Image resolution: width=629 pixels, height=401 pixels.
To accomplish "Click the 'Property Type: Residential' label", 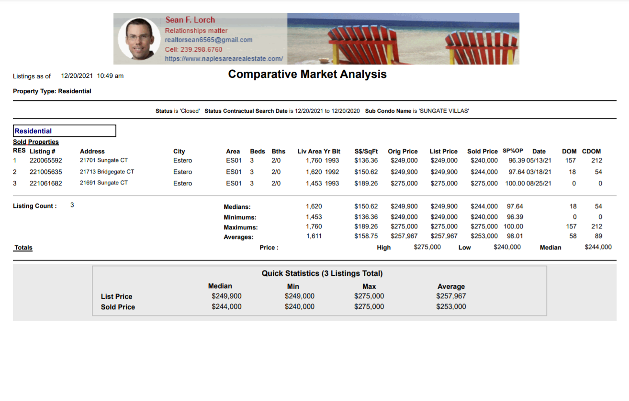I will coord(52,91).
